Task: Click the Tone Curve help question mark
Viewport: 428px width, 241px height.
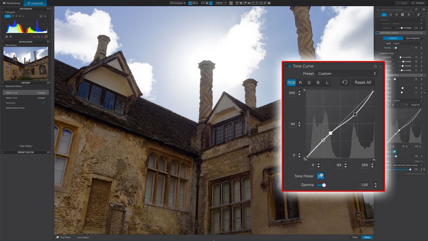Action: [x=380, y=66]
